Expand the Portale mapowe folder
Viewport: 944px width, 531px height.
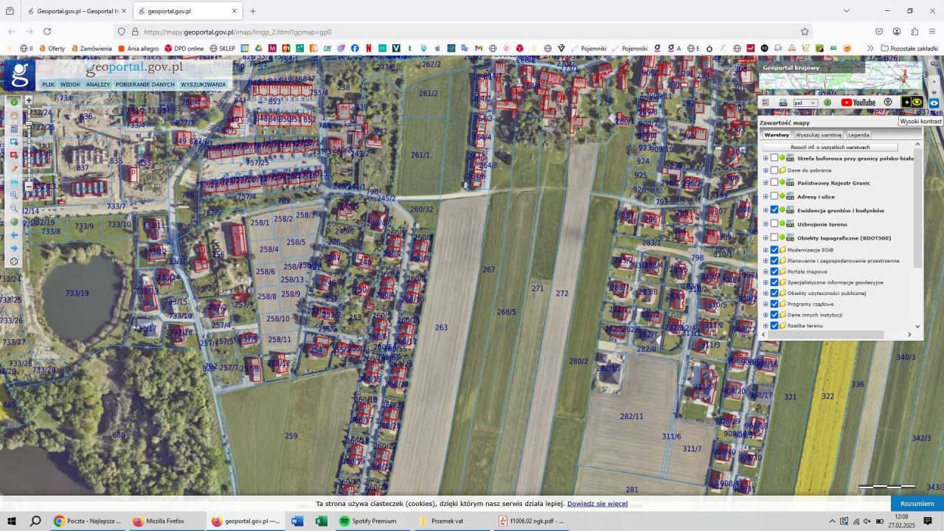[x=766, y=271]
